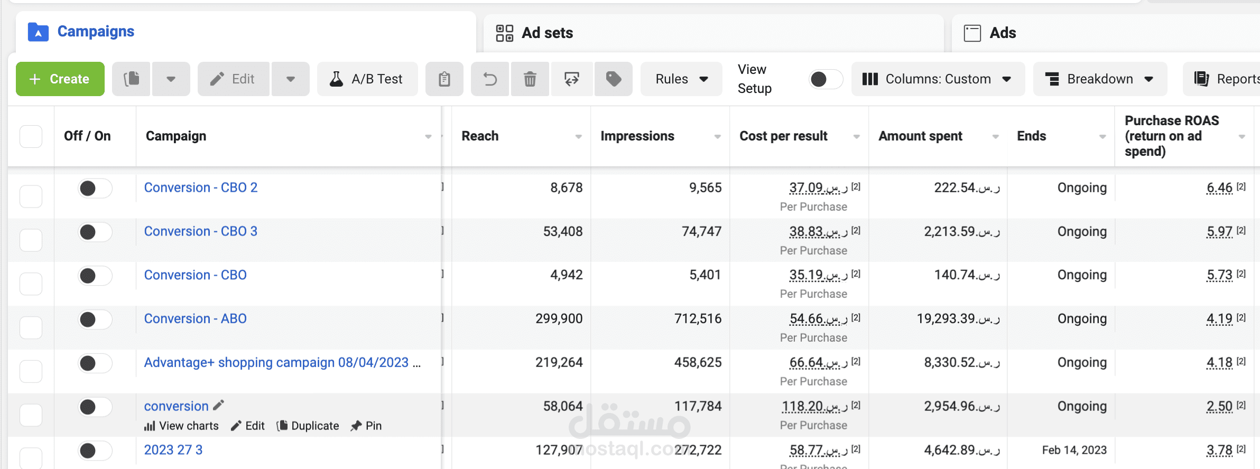Open View charts for conversion campaign
Screen dimensions: 1260x469
tap(181, 426)
